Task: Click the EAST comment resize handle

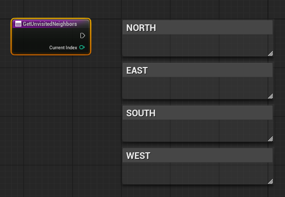Action: coord(270,96)
